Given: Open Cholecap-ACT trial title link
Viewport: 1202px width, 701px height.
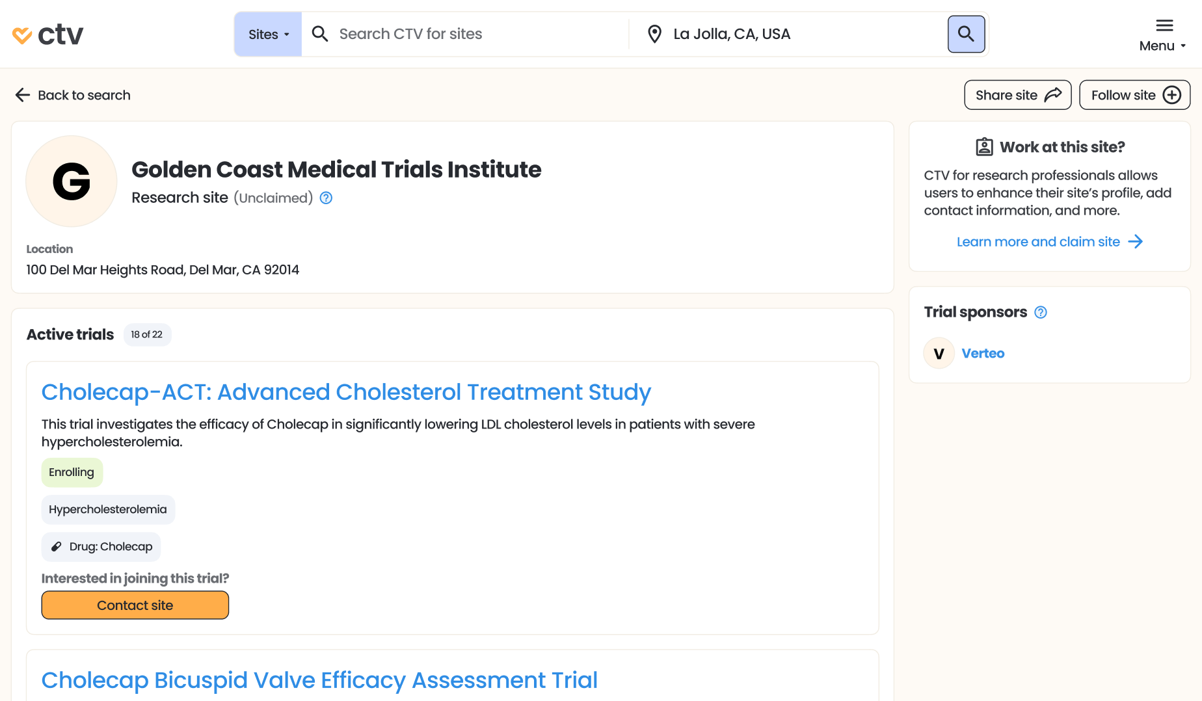Looking at the screenshot, I should (x=346, y=392).
